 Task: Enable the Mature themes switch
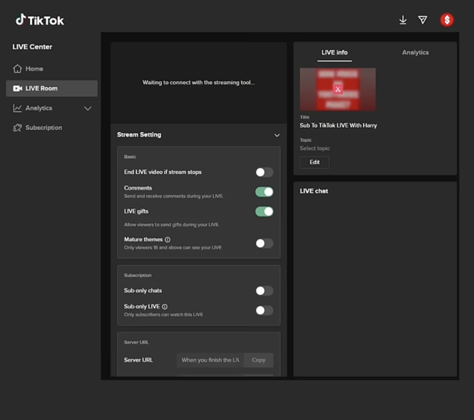pos(264,243)
